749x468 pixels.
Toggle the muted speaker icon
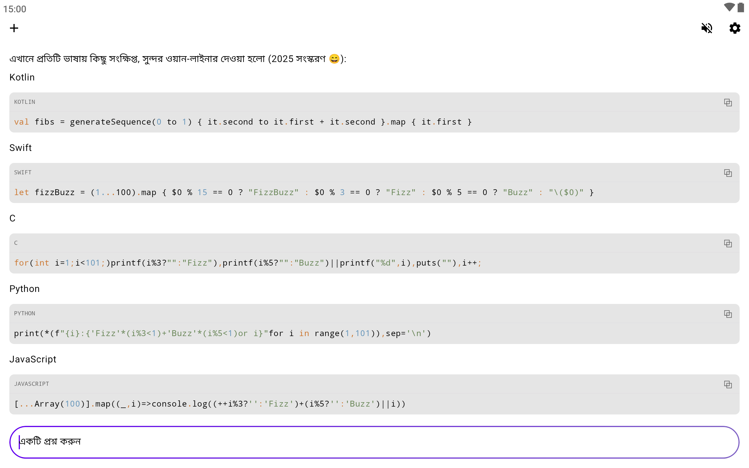point(707,28)
